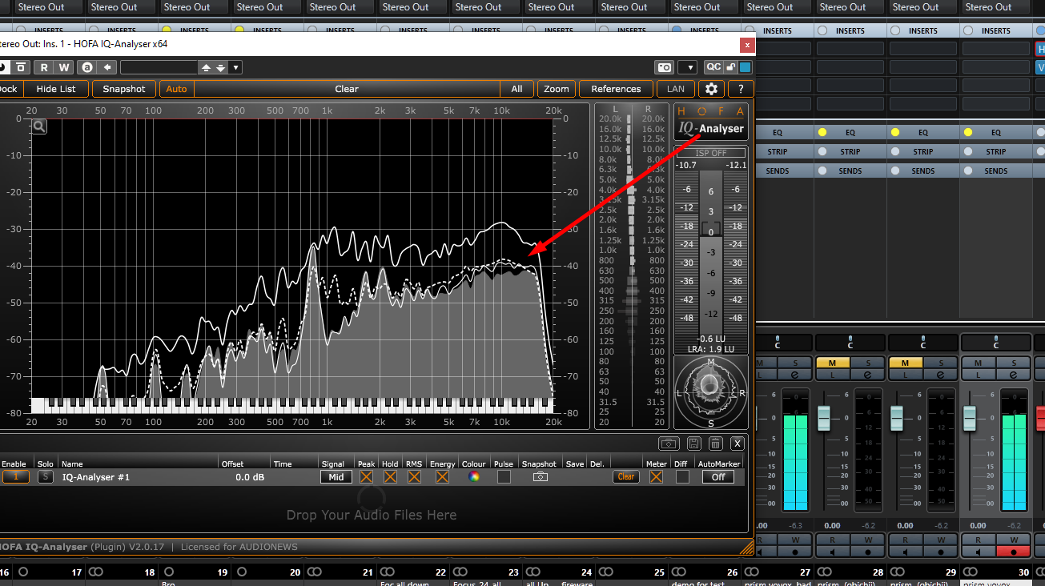Enable the Diff checkbox for IQ-Analyser #1
This screenshot has height=586, width=1045.
(x=682, y=477)
